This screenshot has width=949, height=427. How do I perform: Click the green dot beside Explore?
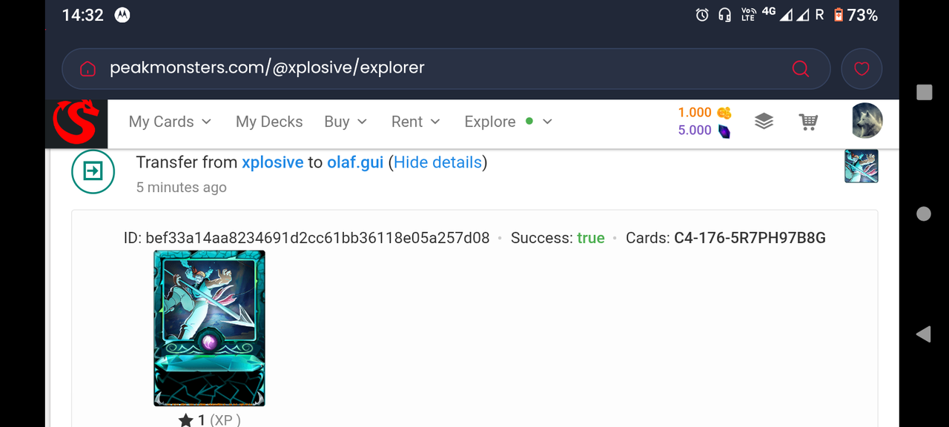[x=529, y=121]
